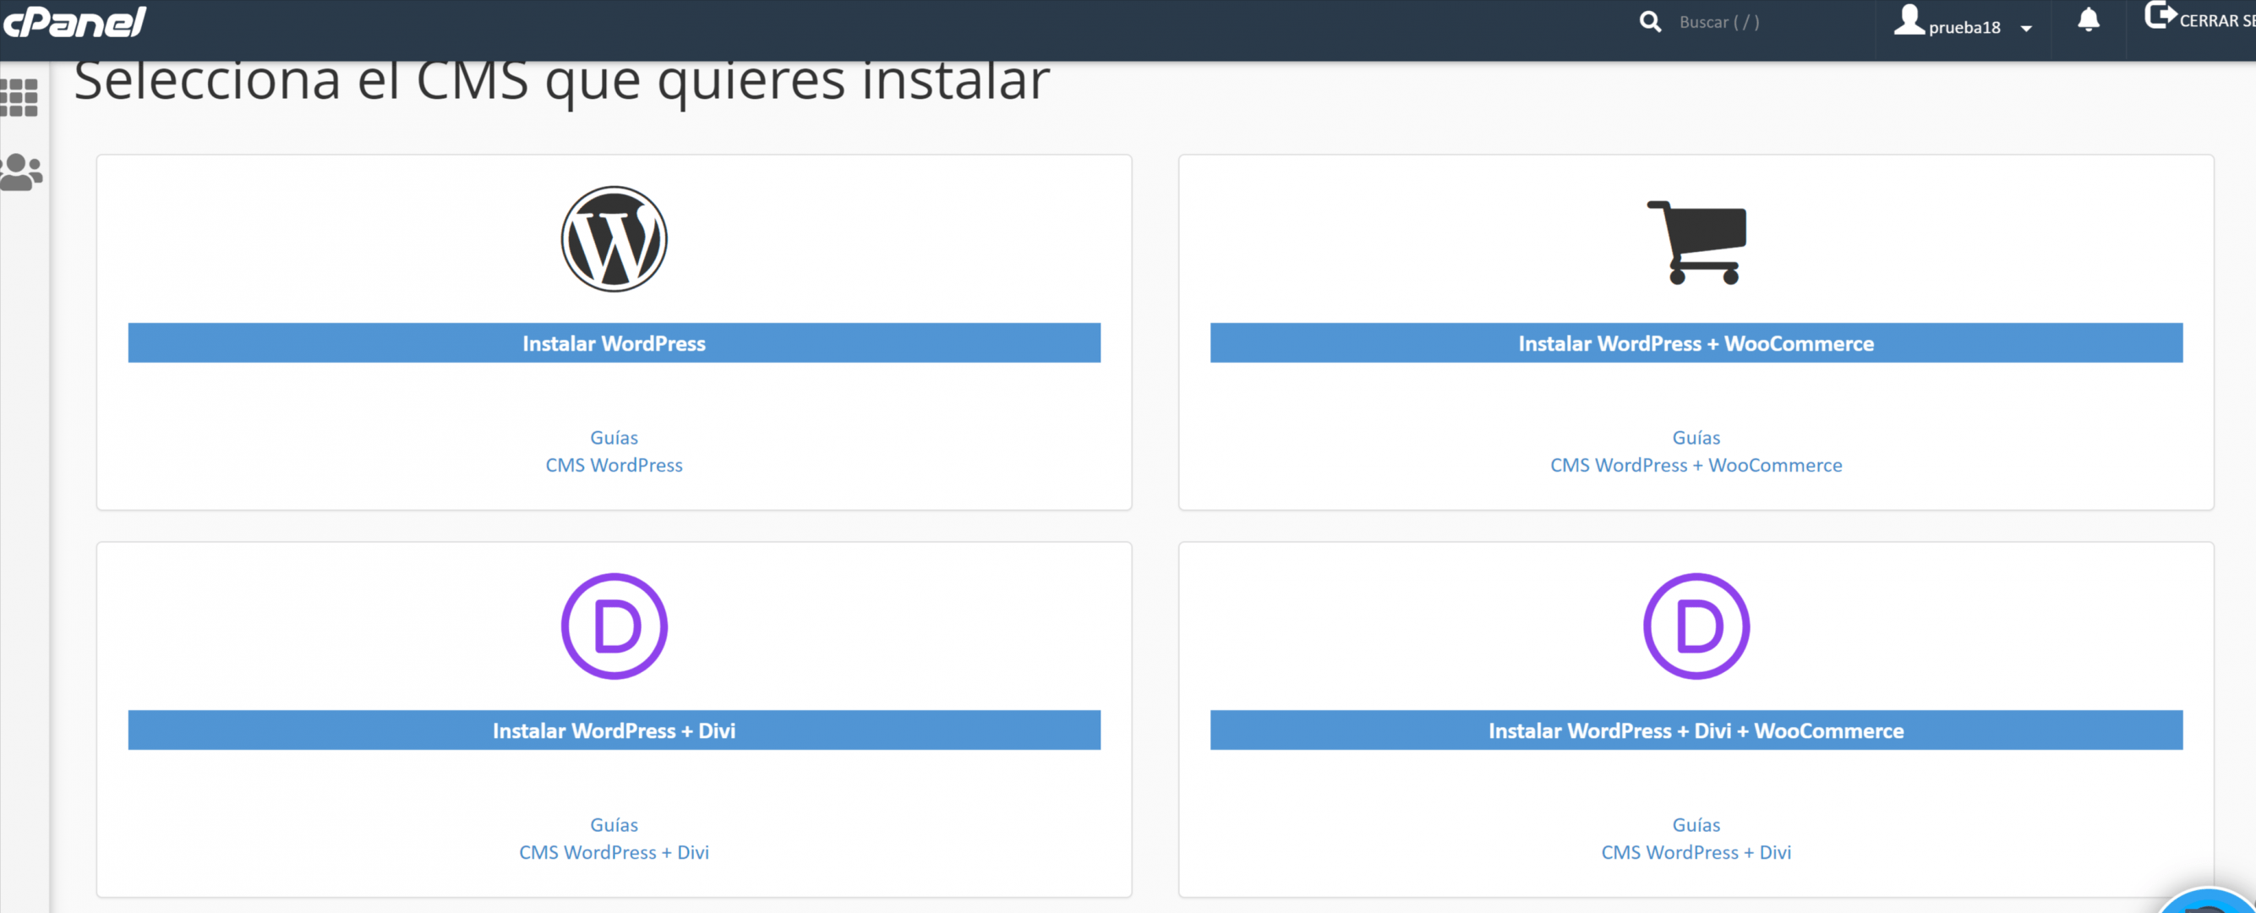Screen dimensions: 2256x913
Task: Choose Instalar WordPress + Divi + WooCommerce
Action: click(1696, 730)
